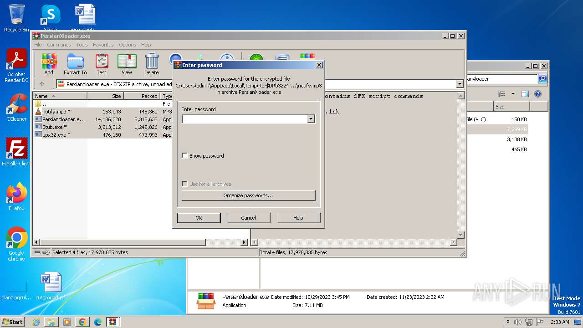The height and width of the screenshot is (328, 583).
Task: Click OK in the password dialog
Action: (x=199, y=218)
